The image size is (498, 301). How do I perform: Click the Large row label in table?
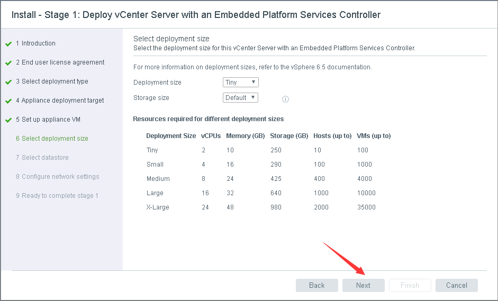(155, 193)
